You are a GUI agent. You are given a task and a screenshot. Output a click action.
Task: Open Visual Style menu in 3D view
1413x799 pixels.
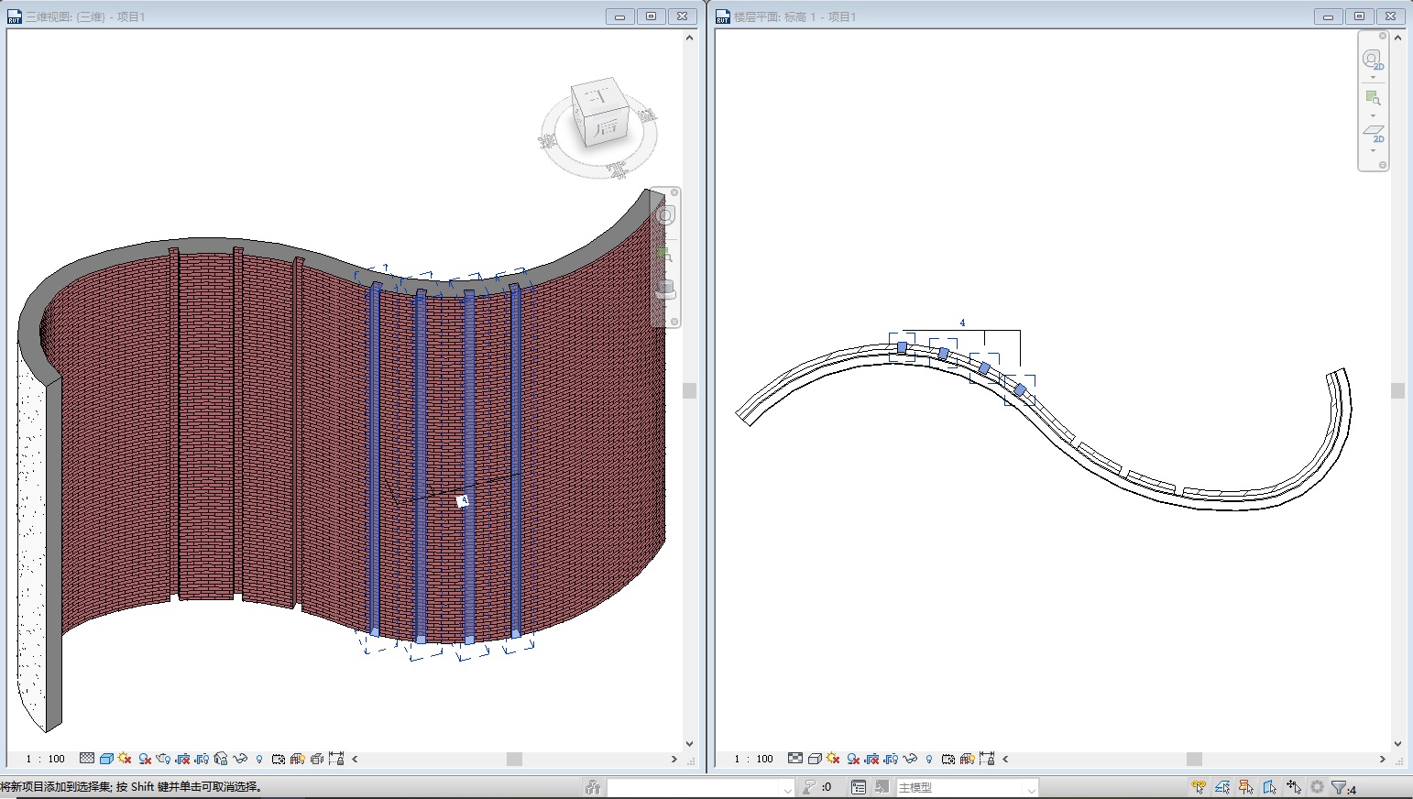click(x=106, y=759)
